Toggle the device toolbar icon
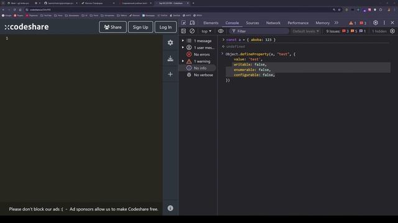The height and width of the screenshot is (223, 398). coord(192,23)
